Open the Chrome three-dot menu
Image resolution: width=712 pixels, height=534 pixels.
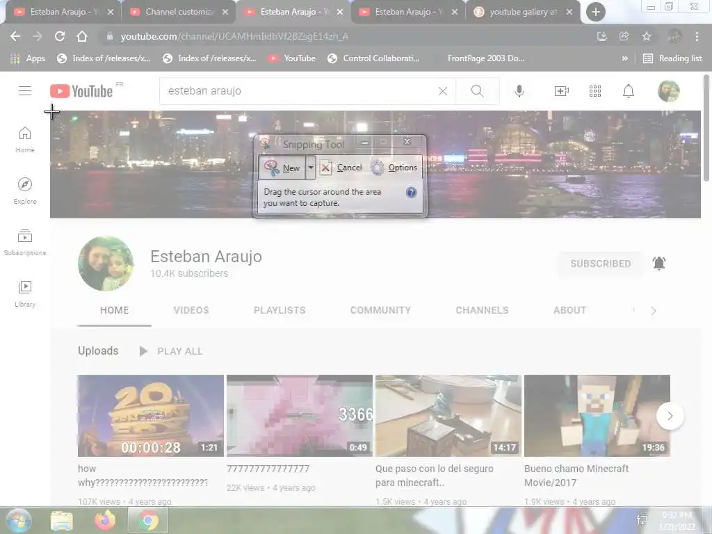[x=697, y=36]
